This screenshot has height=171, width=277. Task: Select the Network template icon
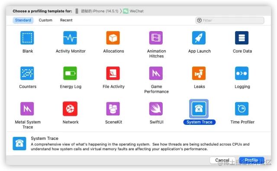pos(70,108)
